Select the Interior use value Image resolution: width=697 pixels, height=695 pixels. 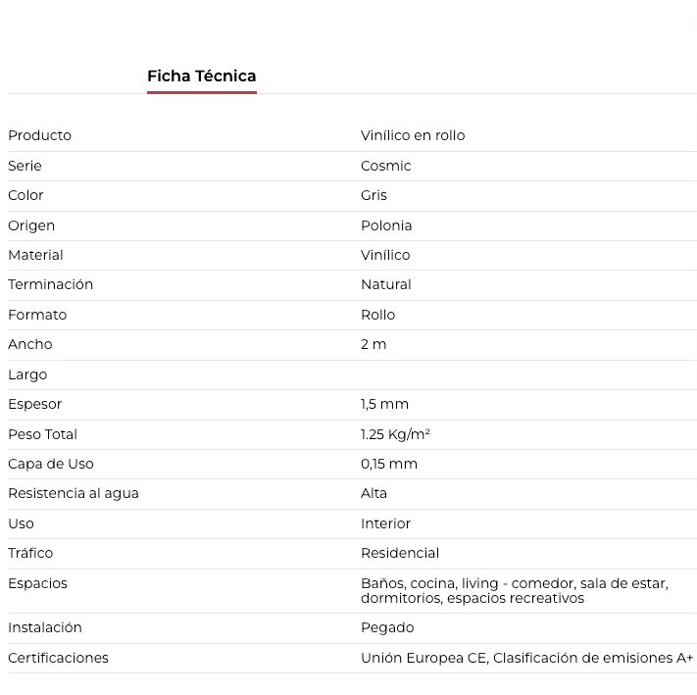pos(385,523)
